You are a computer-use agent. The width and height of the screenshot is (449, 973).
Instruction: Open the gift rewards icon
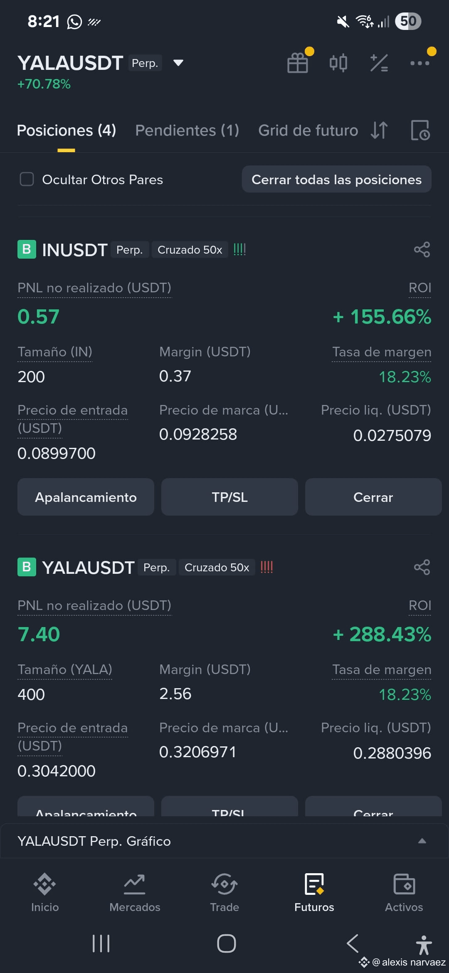(x=298, y=63)
